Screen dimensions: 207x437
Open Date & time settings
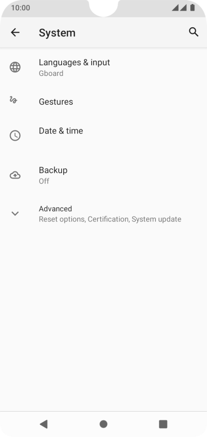103,136
